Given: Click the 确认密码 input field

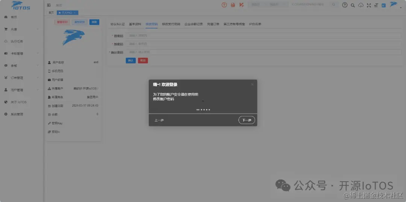Looking at the screenshot, I should (x=264, y=52).
